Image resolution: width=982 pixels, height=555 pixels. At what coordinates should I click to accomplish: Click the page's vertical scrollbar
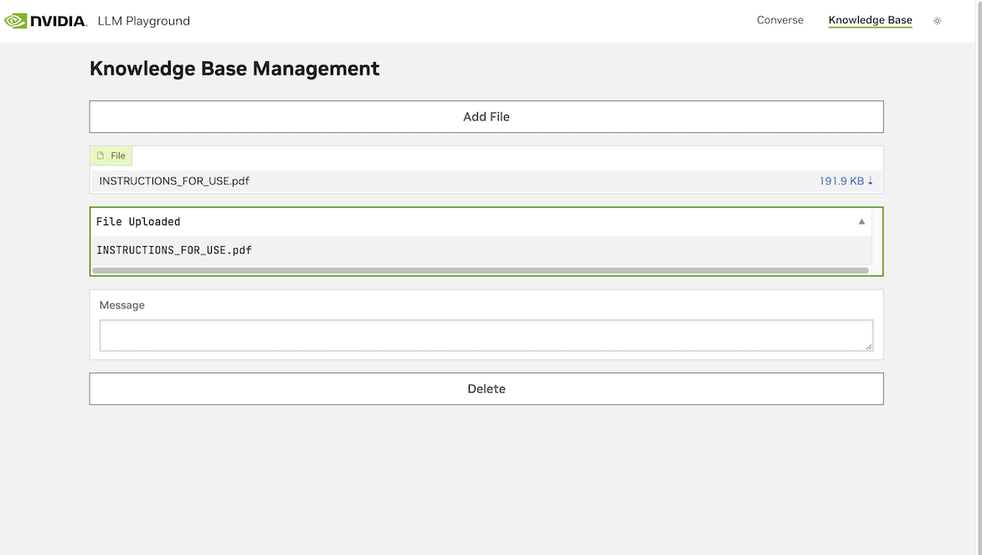(x=979, y=278)
